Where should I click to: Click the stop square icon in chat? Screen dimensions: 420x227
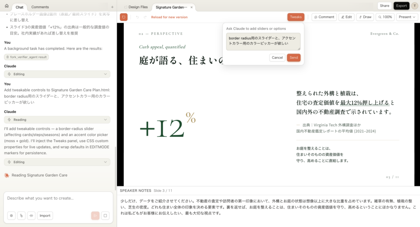[105, 216]
